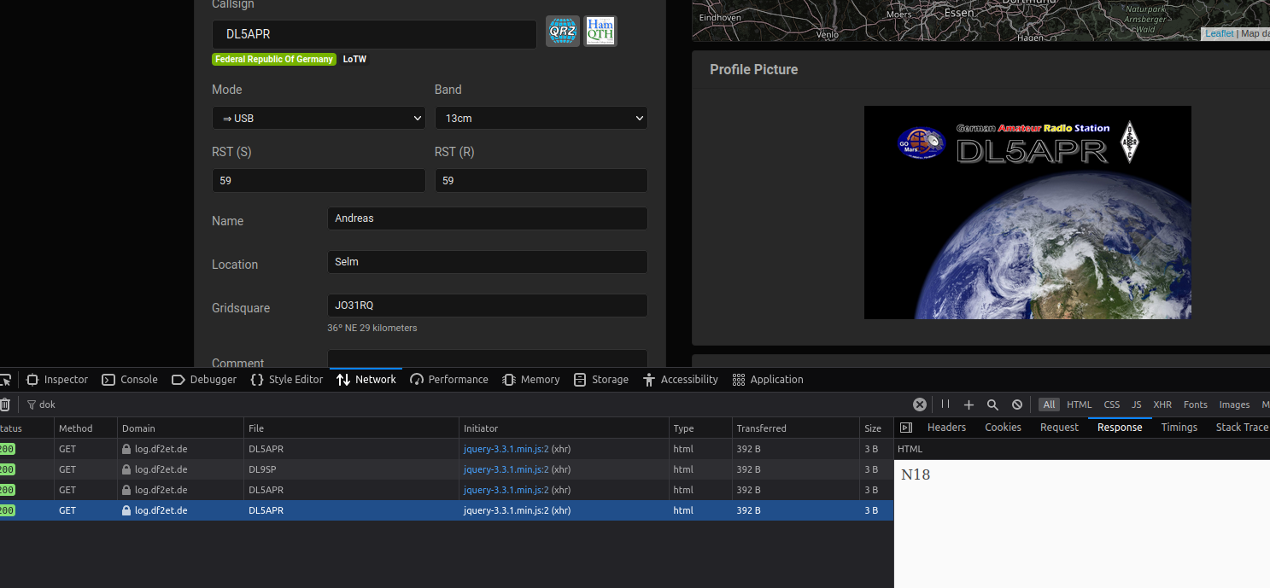Viewport: 1270px width, 588px height.
Task: Switch to the Console tab
Action: point(130,380)
